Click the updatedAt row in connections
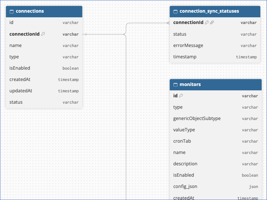This screenshot has width=267, height=200. pos(44,91)
